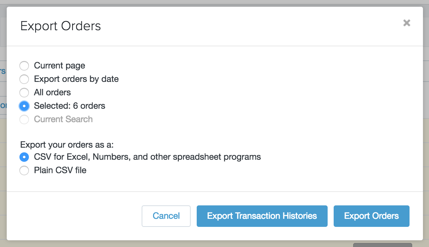Click the Export Transaction Histories button
Image resolution: width=429 pixels, height=247 pixels.
pos(262,216)
